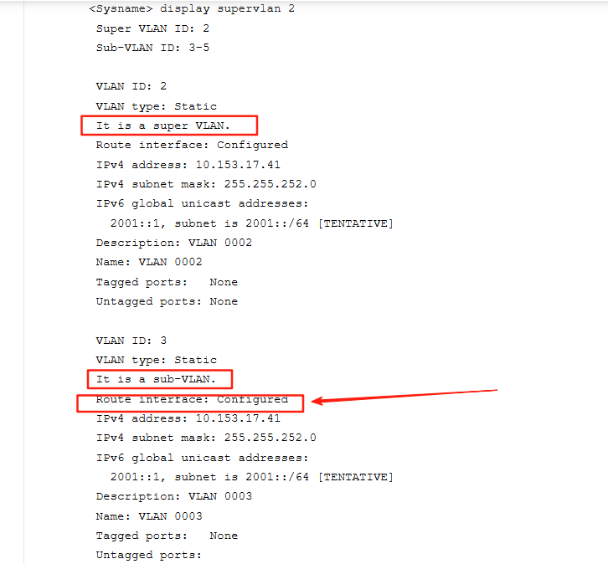Click "Description: VLAN 0002" text
The height and width of the screenshot is (564, 608).
click(x=173, y=243)
